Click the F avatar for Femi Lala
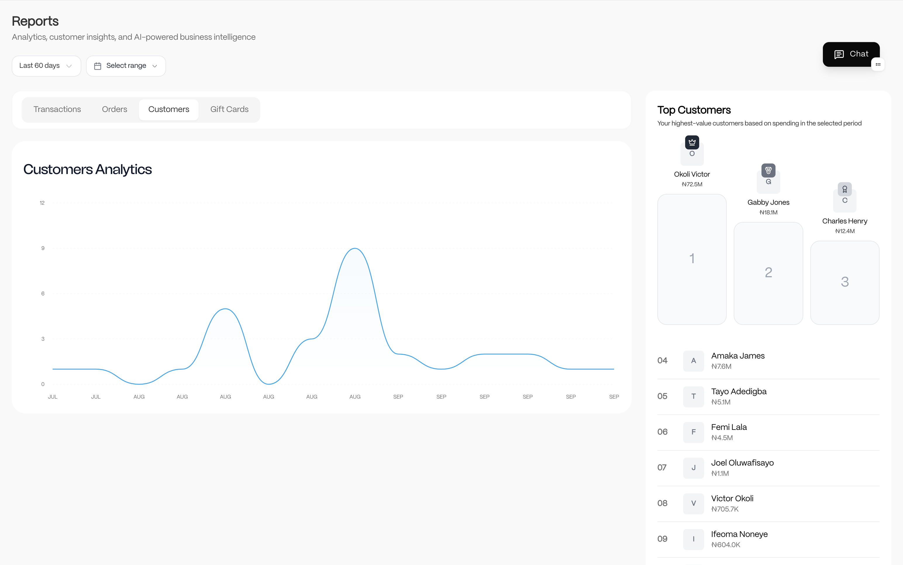The image size is (903, 565). 693,432
